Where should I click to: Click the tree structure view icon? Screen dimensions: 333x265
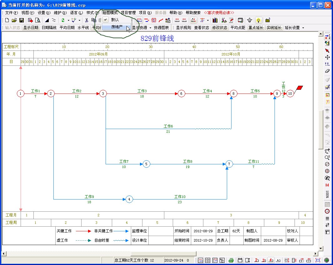(x=222, y=260)
